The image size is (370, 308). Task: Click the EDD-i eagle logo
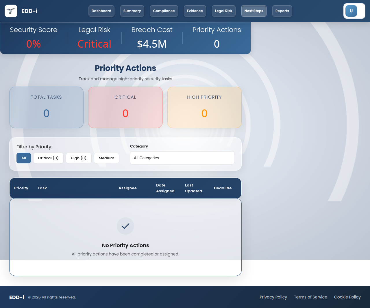click(11, 11)
